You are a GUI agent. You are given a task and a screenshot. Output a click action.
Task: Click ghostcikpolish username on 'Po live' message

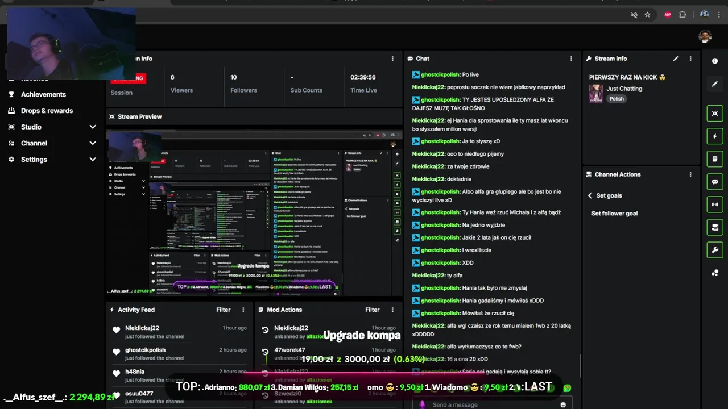440,74
